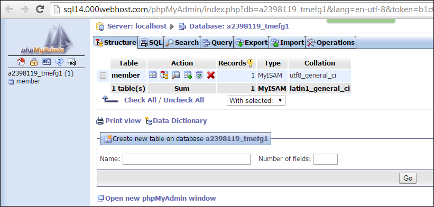Open the Data Dictionary link
The image size is (434, 207).
point(180,121)
